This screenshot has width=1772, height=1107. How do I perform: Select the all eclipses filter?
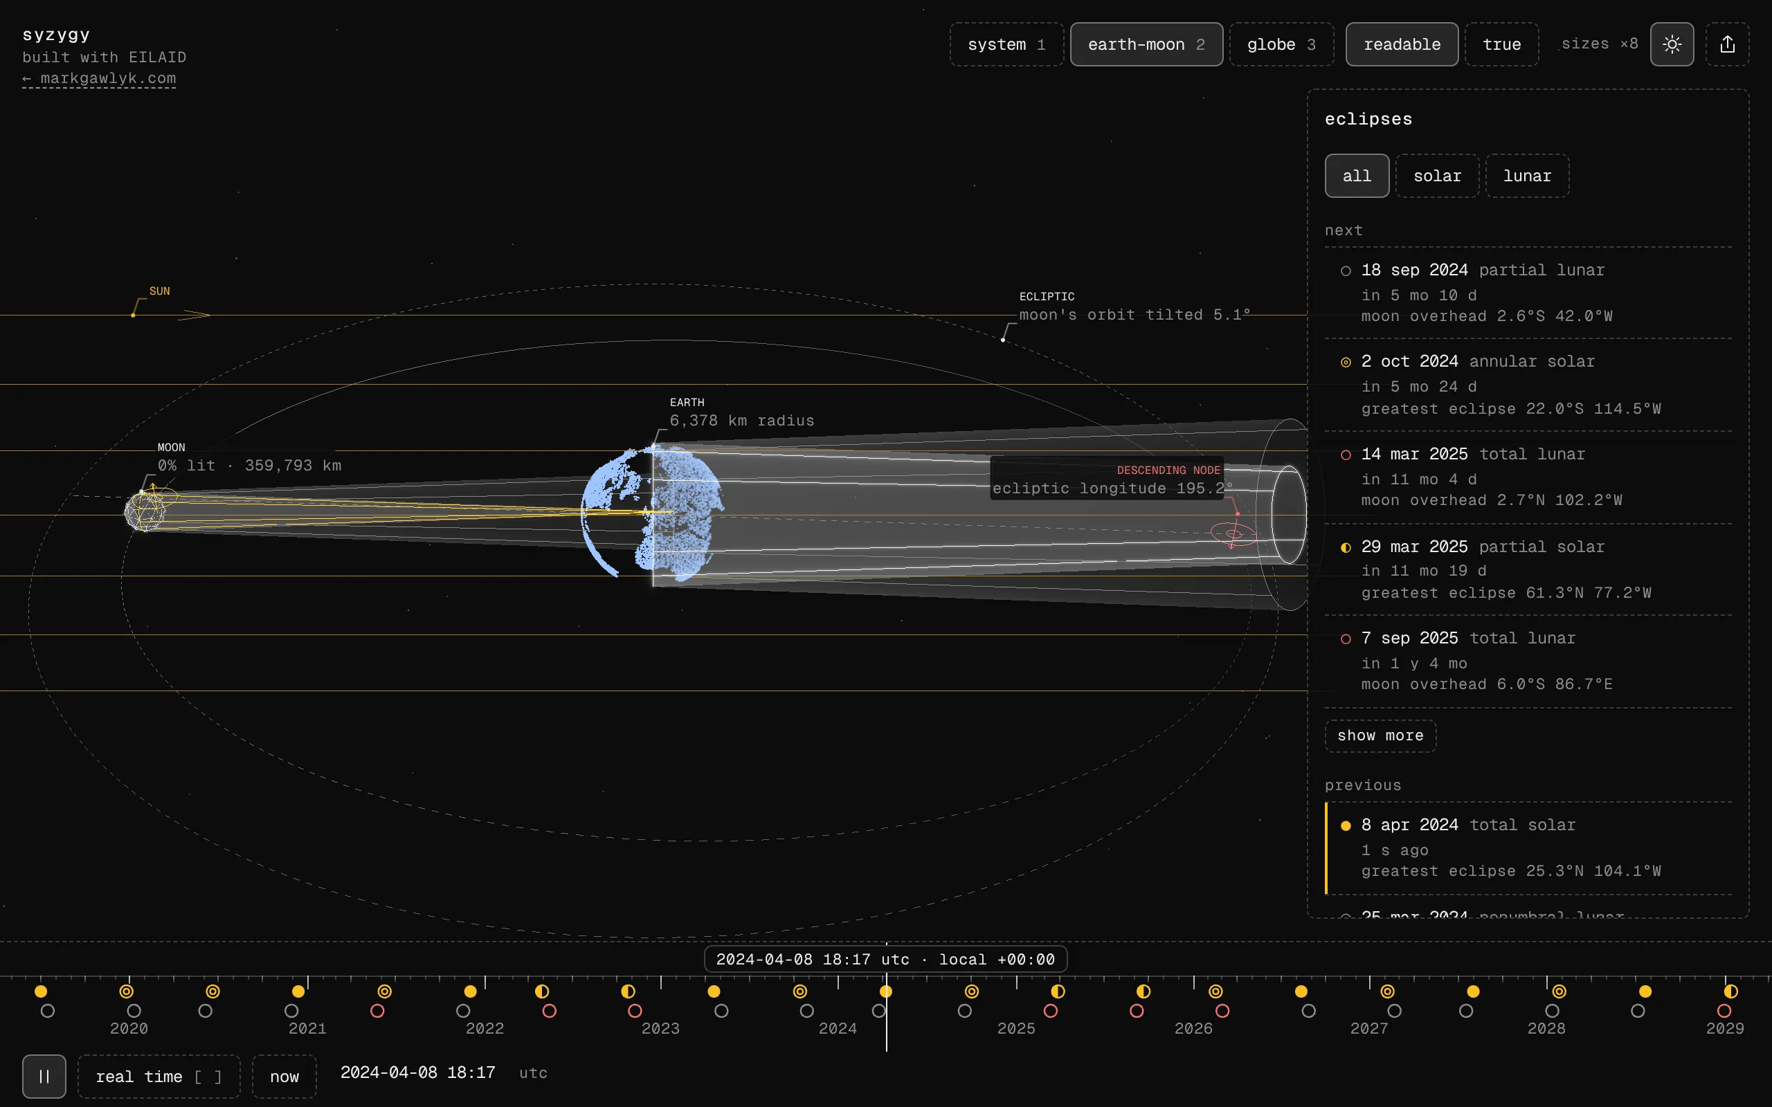(1357, 176)
